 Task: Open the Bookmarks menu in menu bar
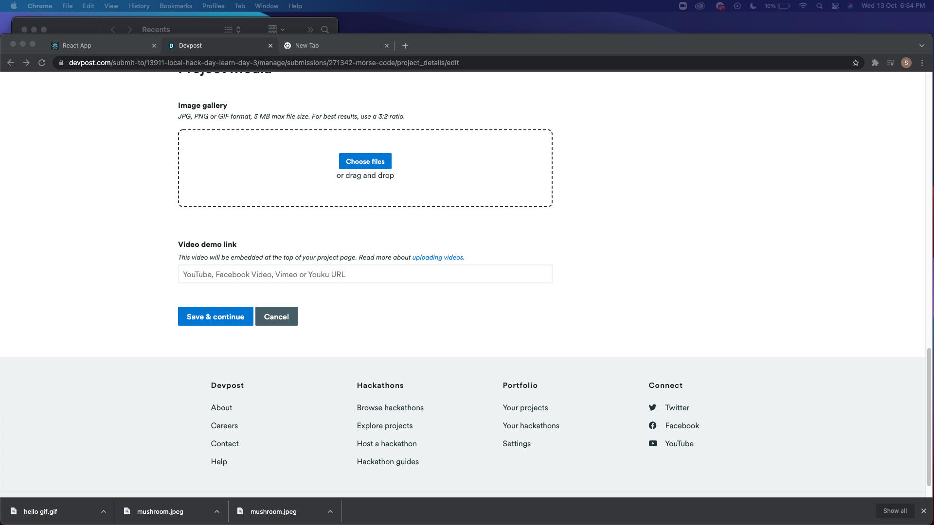[x=176, y=6]
